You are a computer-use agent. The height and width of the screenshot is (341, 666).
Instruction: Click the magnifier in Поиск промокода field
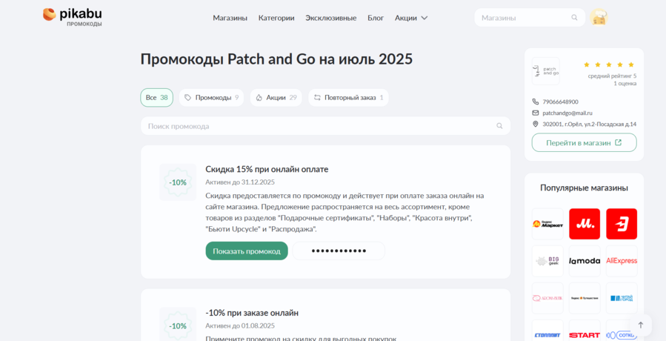[499, 126]
